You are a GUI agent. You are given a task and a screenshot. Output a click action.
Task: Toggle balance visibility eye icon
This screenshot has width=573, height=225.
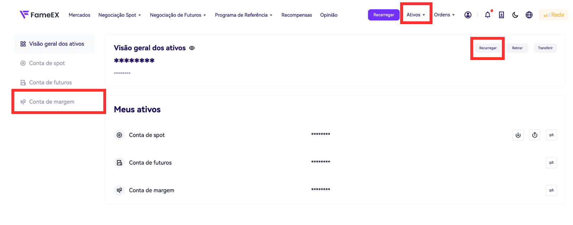[x=192, y=48]
